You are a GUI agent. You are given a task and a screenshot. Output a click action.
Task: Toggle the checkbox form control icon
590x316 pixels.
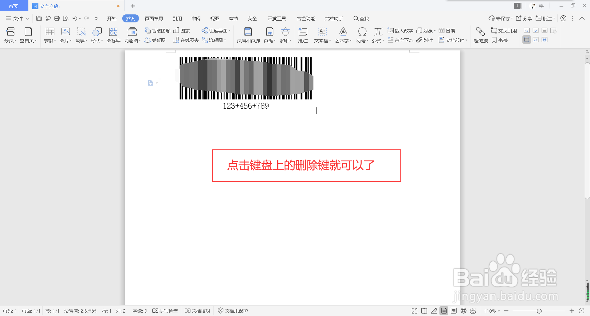[536, 30]
